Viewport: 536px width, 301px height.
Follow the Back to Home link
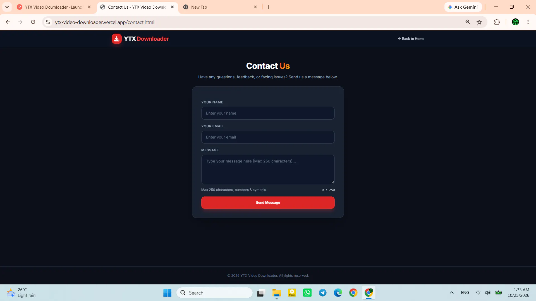411,39
